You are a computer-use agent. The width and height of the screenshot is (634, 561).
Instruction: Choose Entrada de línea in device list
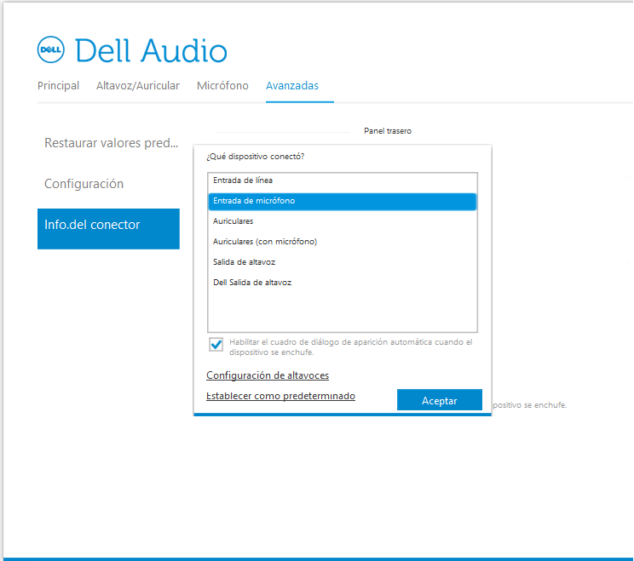(343, 180)
